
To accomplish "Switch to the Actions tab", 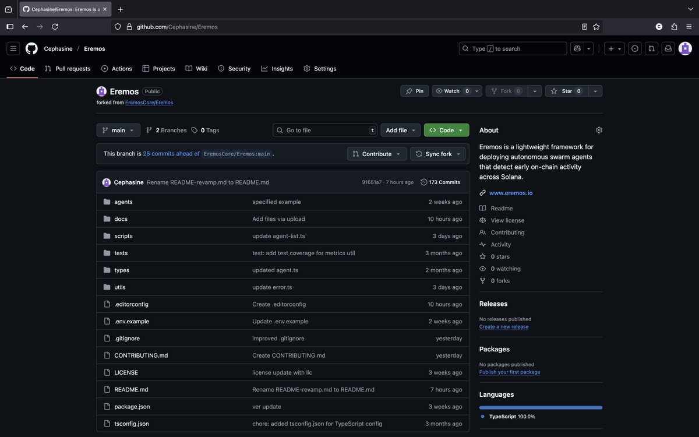I will pos(116,69).
